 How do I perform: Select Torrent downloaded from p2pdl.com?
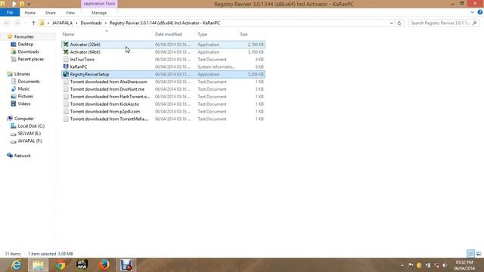tap(105, 111)
